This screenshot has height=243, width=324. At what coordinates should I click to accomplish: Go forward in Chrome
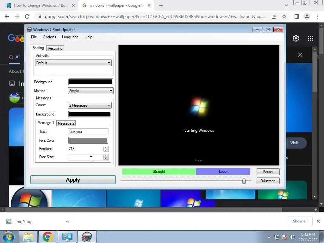[x=17, y=16]
